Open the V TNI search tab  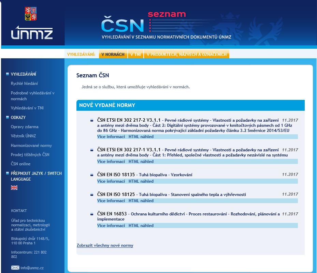(135, 54)
